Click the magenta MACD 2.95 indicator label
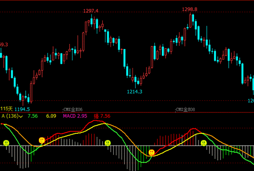Viewport: 254px width, 171px height. pyautogui.click(x=75, y=116)
